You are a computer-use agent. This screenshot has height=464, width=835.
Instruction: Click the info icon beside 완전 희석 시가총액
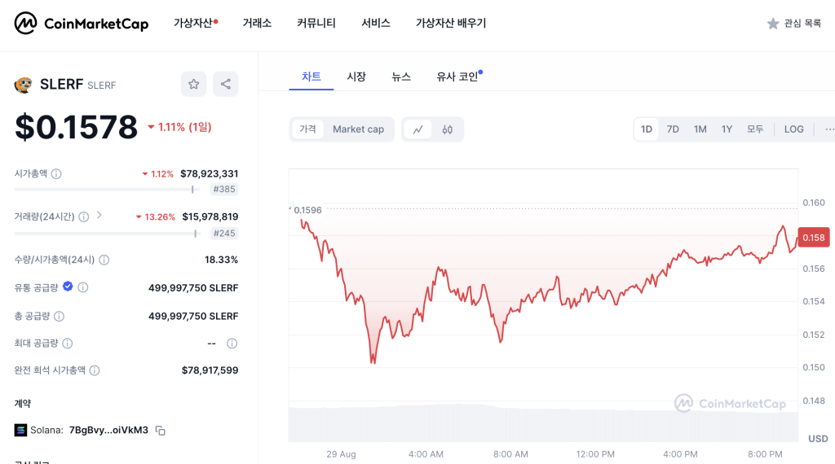[95, 370]
